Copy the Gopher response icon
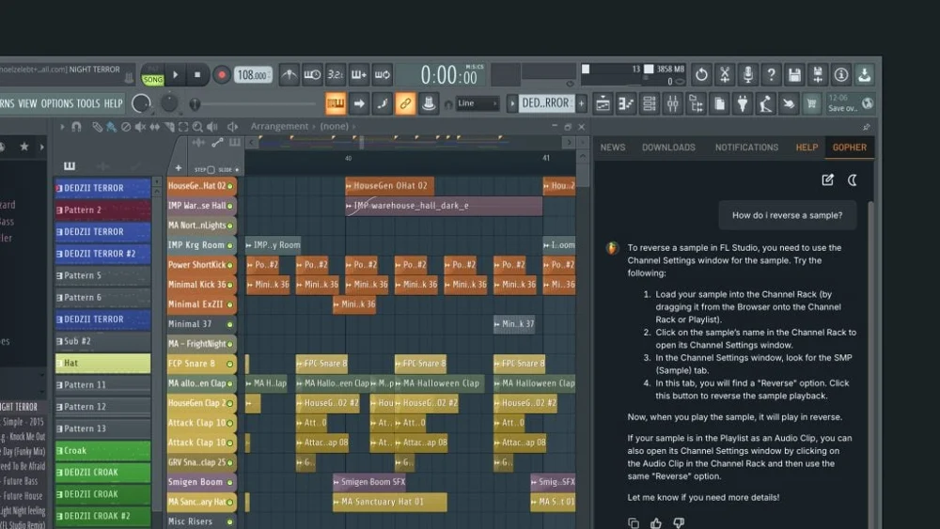 (x=633, y=523)
